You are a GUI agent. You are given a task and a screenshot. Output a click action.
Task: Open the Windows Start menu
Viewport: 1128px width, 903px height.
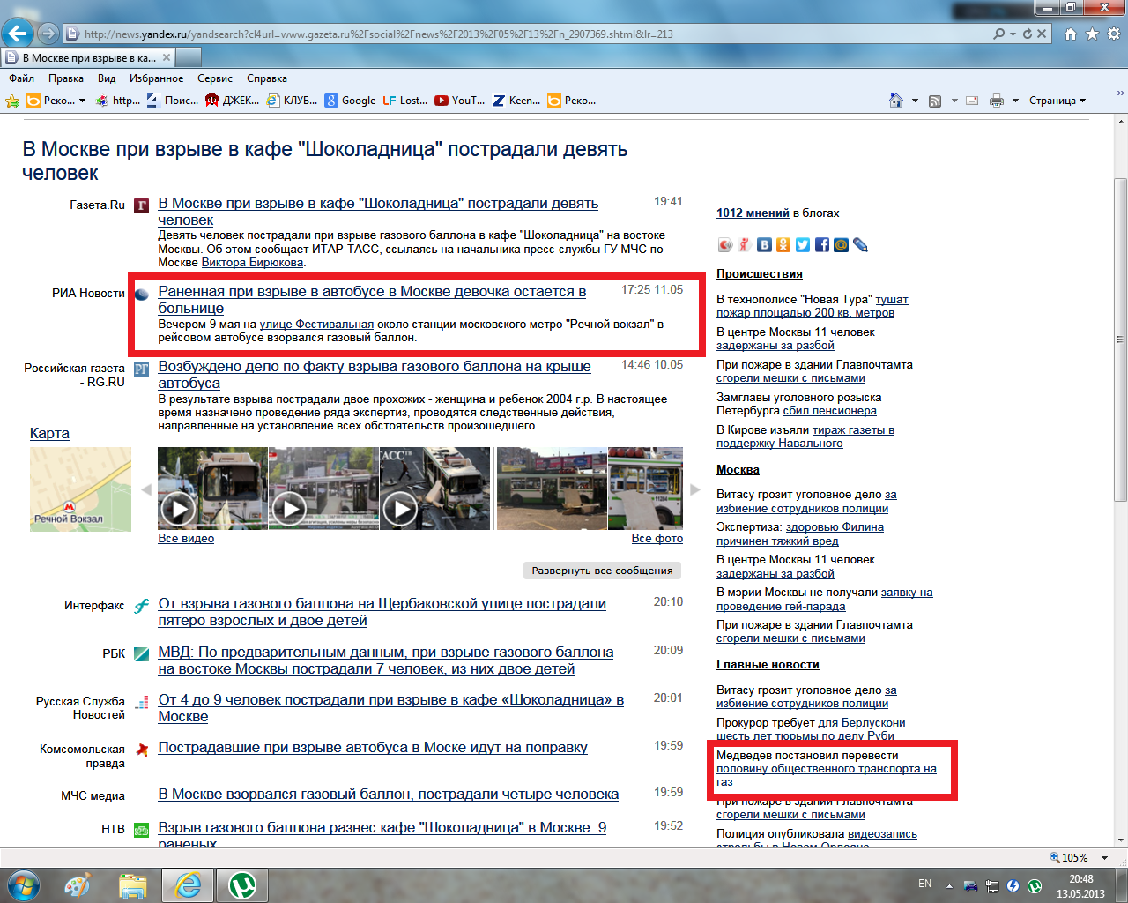point(23,884)
